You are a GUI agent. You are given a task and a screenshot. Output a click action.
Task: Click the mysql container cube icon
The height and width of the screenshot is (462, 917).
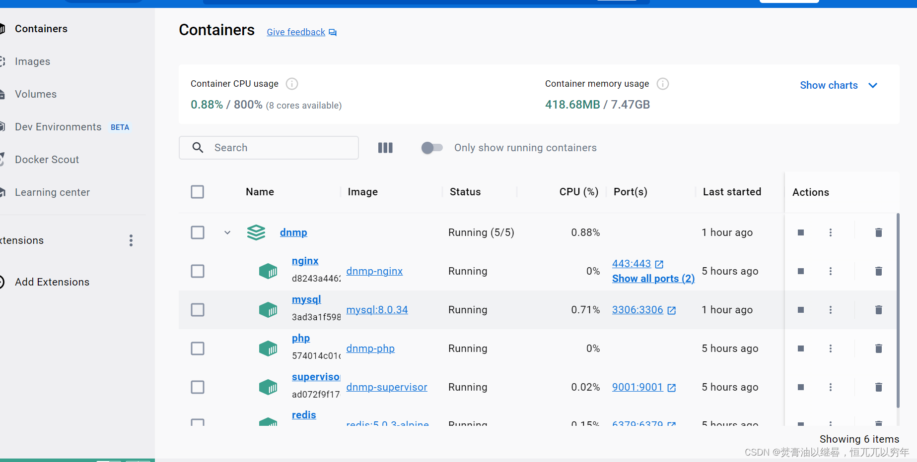tap(268, 310)
